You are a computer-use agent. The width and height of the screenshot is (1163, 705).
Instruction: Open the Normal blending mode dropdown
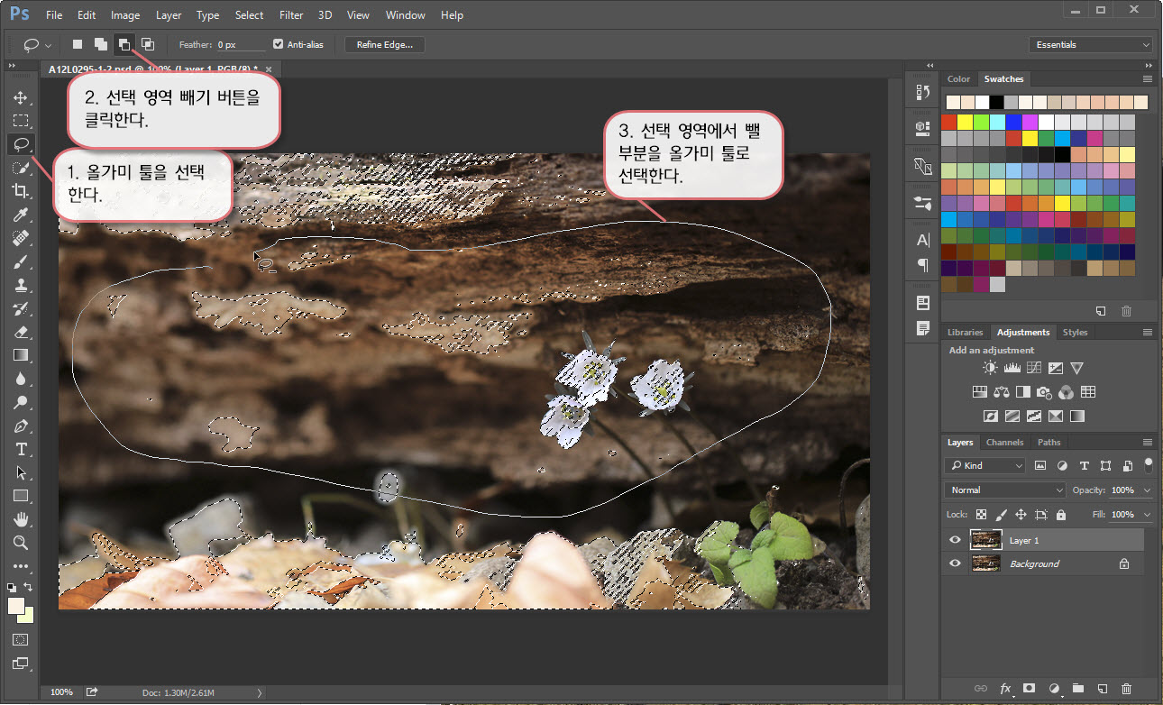pos(1005,490)
